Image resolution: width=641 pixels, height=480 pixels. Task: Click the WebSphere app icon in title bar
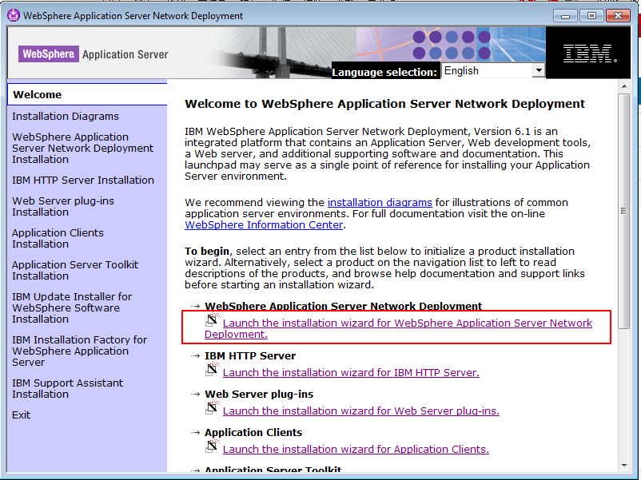tap(14, 15)
